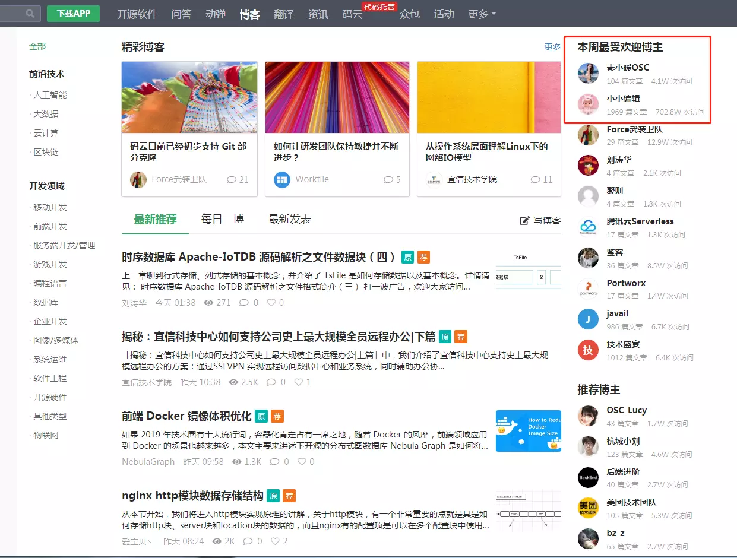
Task: Select the 全部 category
Action: tap(37, 46)
